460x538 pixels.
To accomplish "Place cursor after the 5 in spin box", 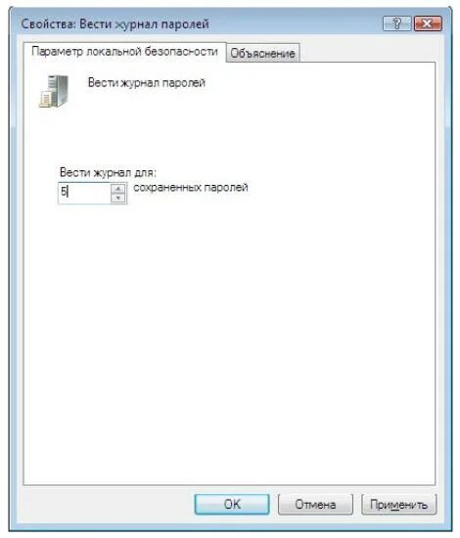I will 68,191.
